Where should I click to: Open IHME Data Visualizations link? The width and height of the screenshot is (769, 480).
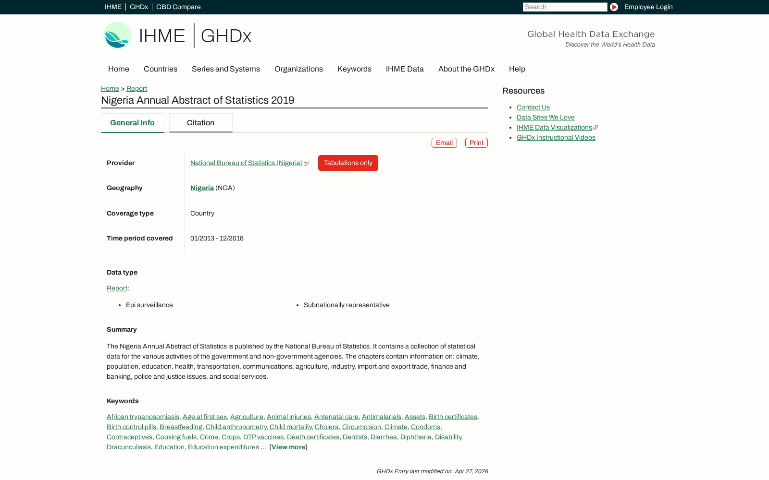554,127
